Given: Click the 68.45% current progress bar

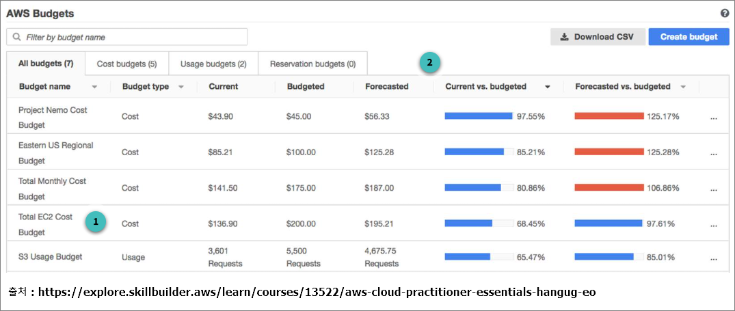Looking at the screenshot, I should point(479,224).
